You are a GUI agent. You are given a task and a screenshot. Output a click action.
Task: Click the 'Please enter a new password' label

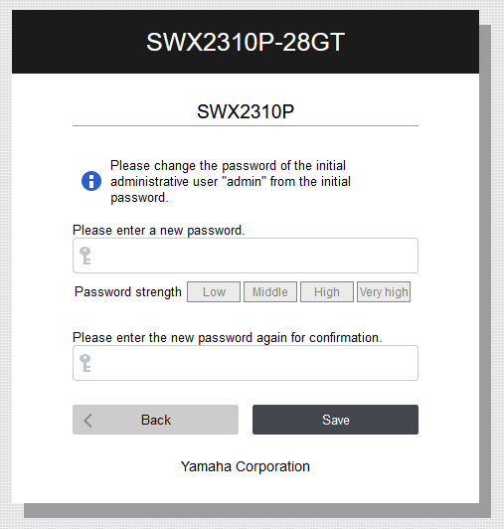158,231
